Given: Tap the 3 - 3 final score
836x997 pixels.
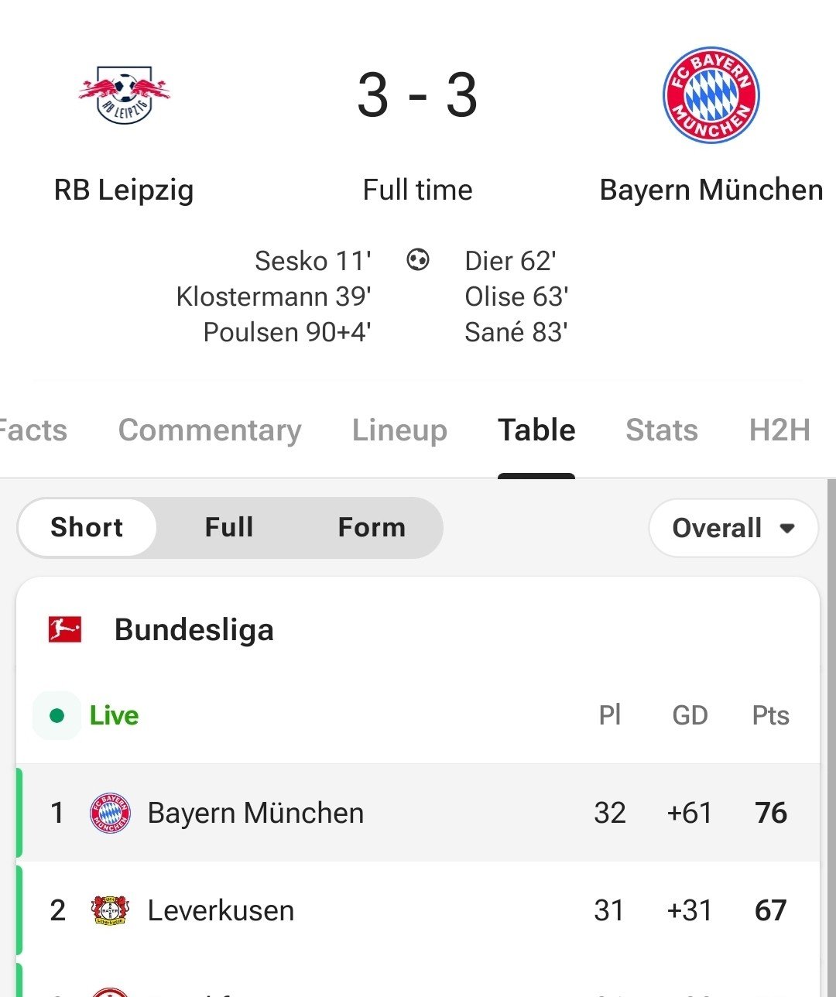Looking at the screenshot, I should 417,96.
